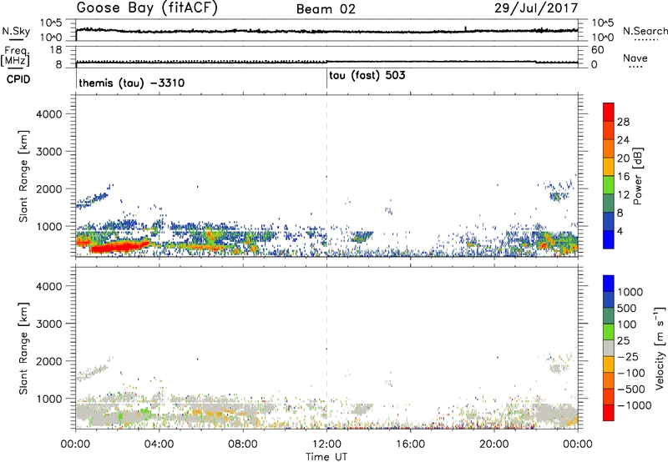Screen dimensions: 668x462
Task: Click the N.Sky noise trace line
Action: click(x=326, y=31)
